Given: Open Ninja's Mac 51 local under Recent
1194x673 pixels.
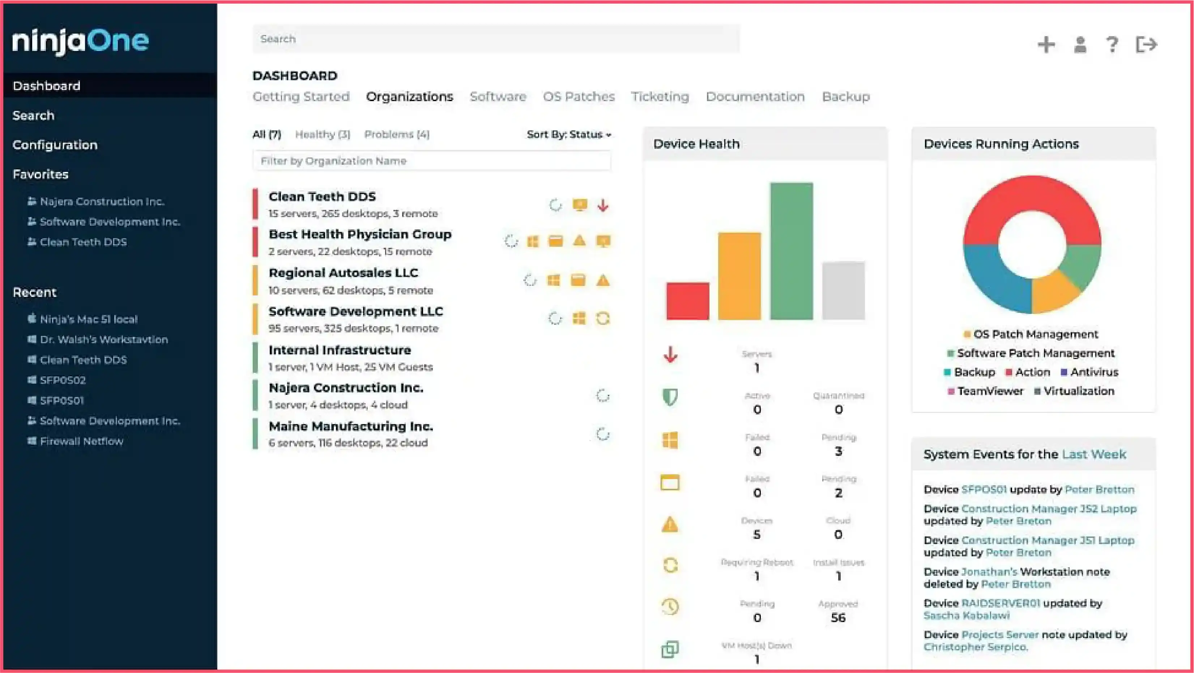Looking at the screenshot, I should click(x=89, y=319).
